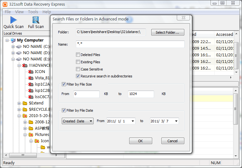Image resolution: width=242 pixels, height=168 pixels.
Task: Expand the NO NAME (C:) drive node
Action: 13,47
